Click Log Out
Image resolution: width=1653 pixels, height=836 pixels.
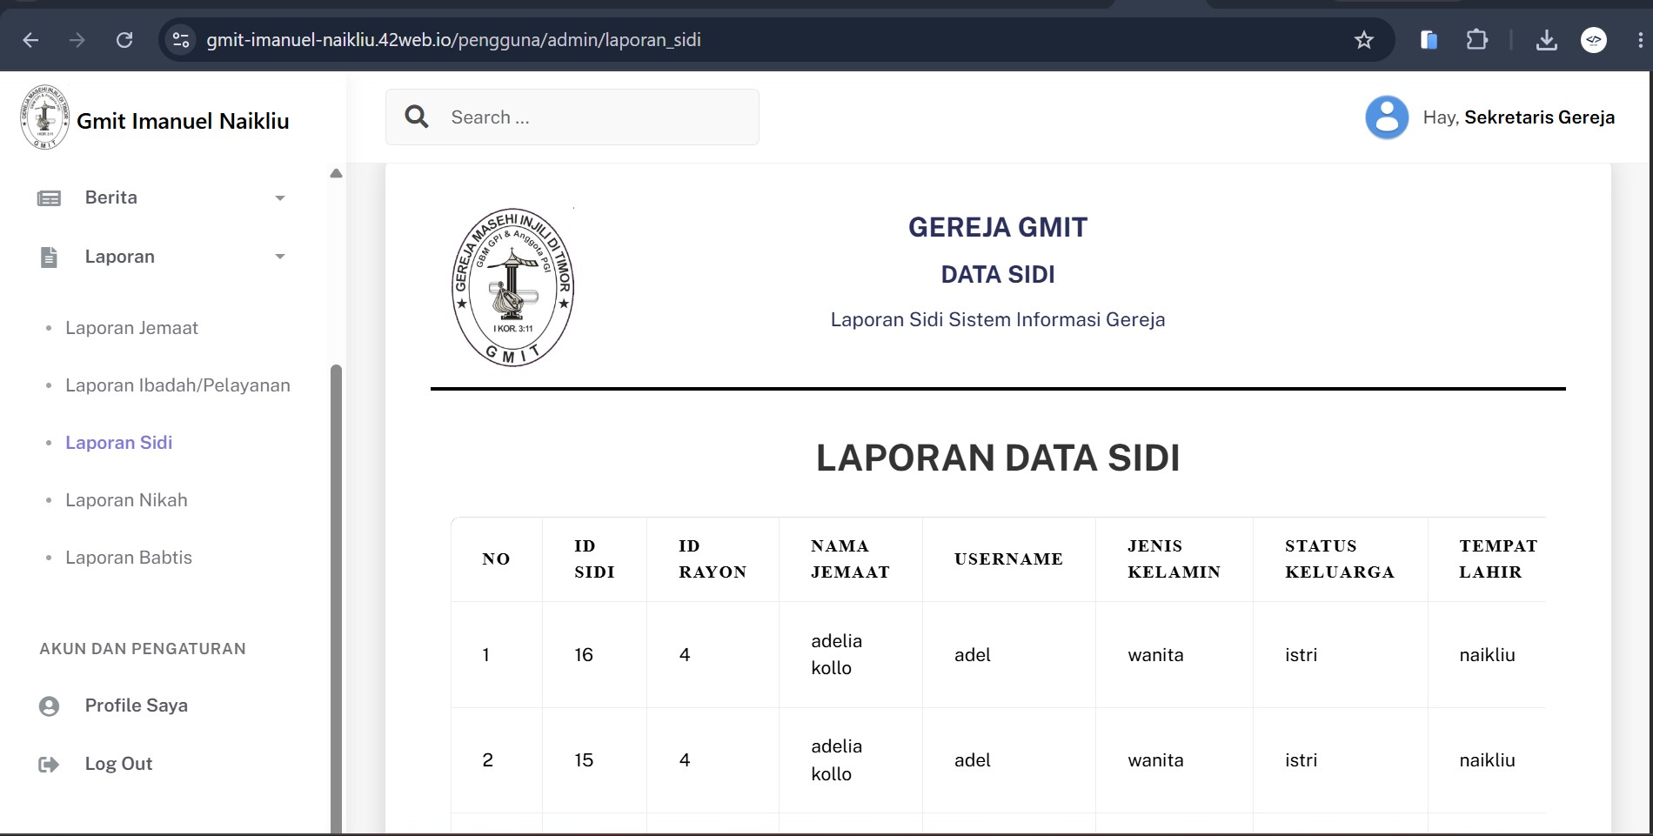tap(118, 764)
